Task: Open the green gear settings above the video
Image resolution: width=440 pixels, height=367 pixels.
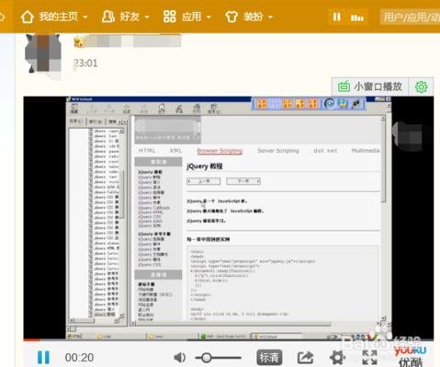Action: pos(421,87)
